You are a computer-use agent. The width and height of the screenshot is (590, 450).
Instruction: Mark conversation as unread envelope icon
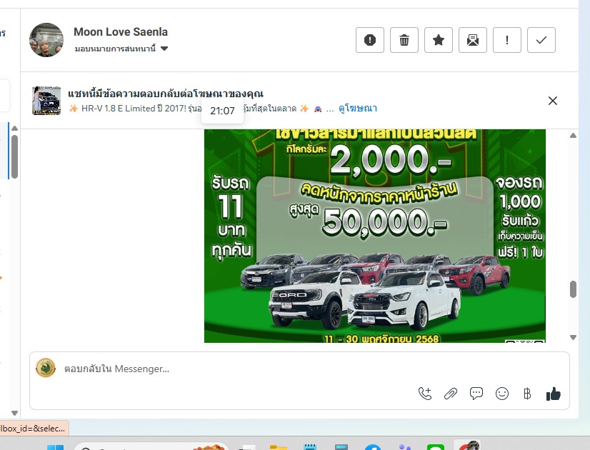473,40
